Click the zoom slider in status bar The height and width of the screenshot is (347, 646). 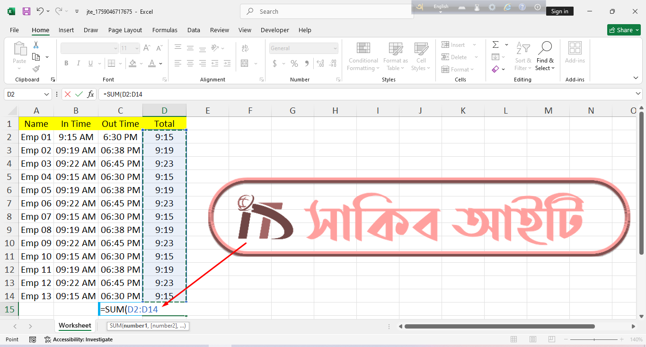pos(594,339)
